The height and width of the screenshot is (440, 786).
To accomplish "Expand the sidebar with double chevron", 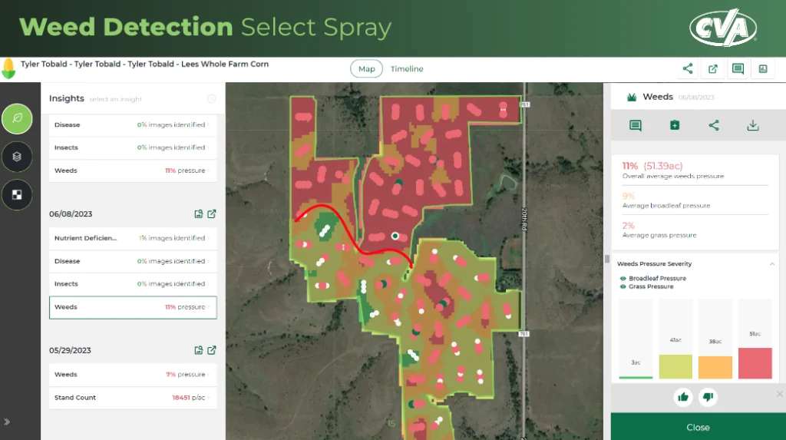I will coord(7,422).
